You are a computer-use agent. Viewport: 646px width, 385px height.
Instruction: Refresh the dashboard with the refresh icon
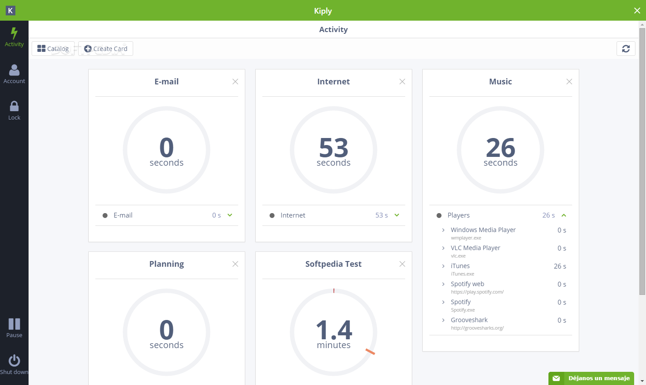coord(626,48)
